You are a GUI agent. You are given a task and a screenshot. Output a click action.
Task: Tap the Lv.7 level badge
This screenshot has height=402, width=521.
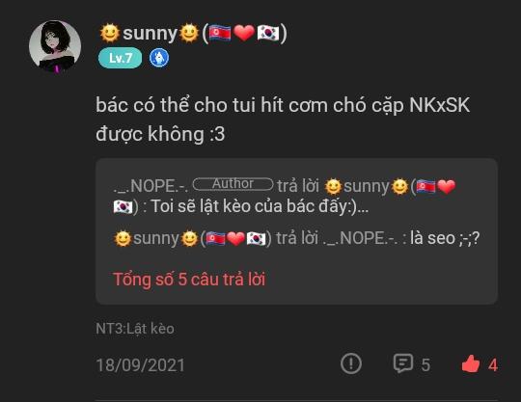(121, 58)
